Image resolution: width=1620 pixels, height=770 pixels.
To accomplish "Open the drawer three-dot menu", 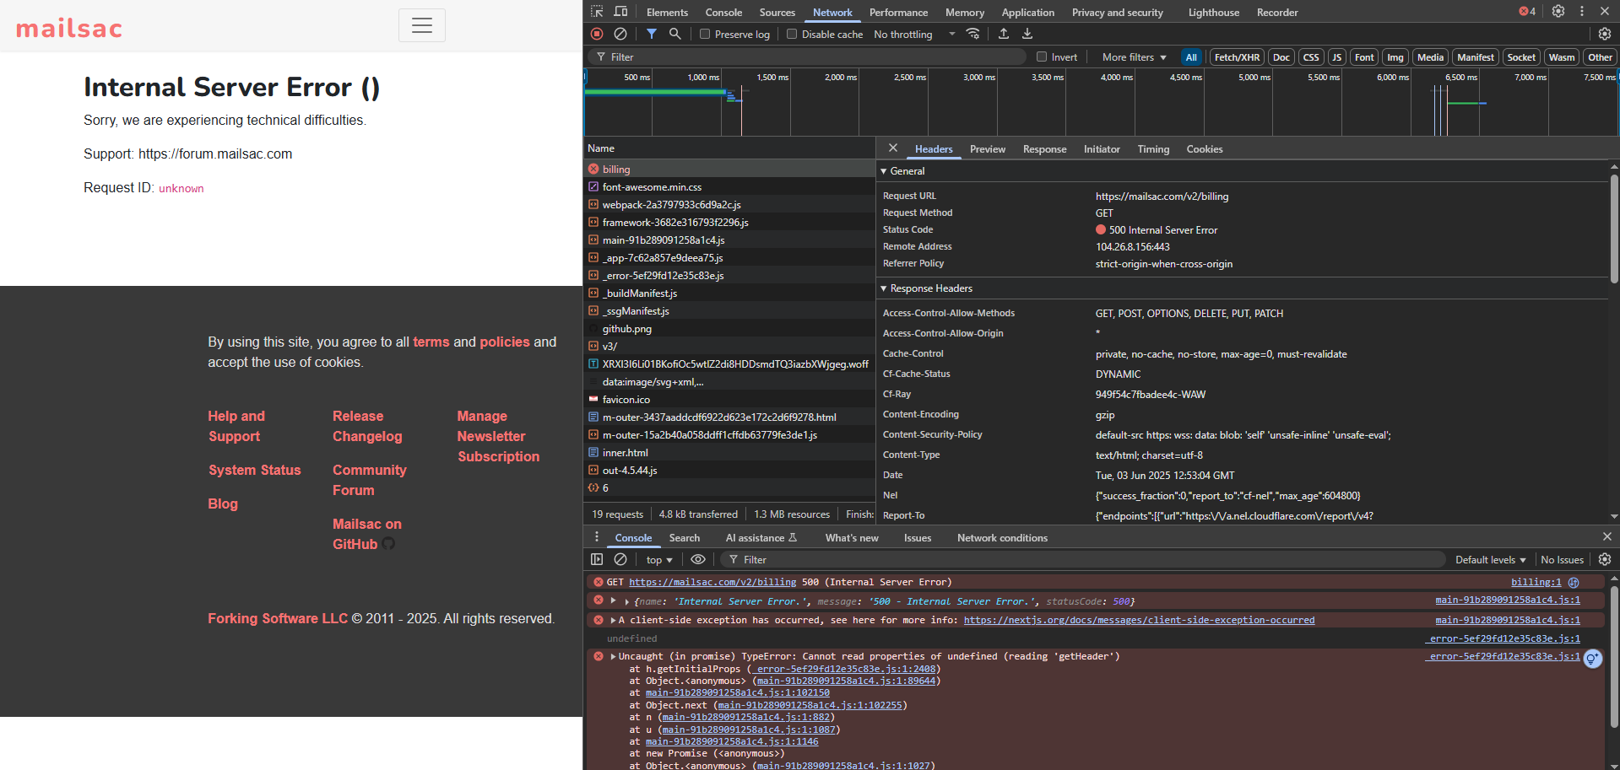I will tap(597, 537).
